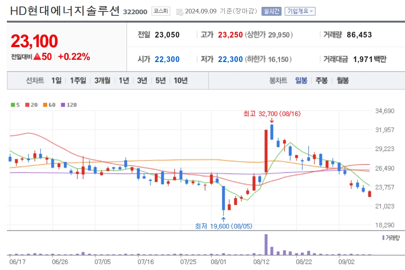
Task: Click the 실시간 button
Action: pos(271,11)
